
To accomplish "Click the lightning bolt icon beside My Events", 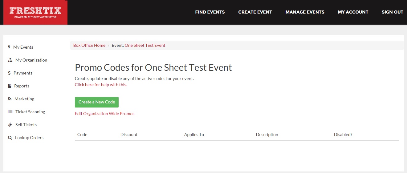I will point(9,47).
